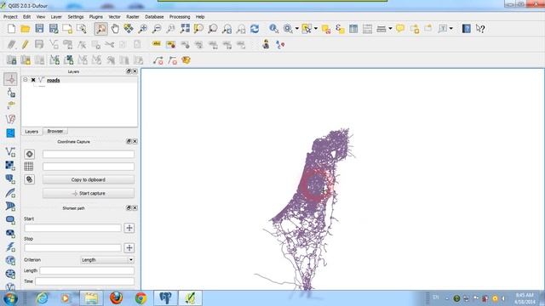Click the Add Raster Layer sidebar icon

(x=10, y=165)
